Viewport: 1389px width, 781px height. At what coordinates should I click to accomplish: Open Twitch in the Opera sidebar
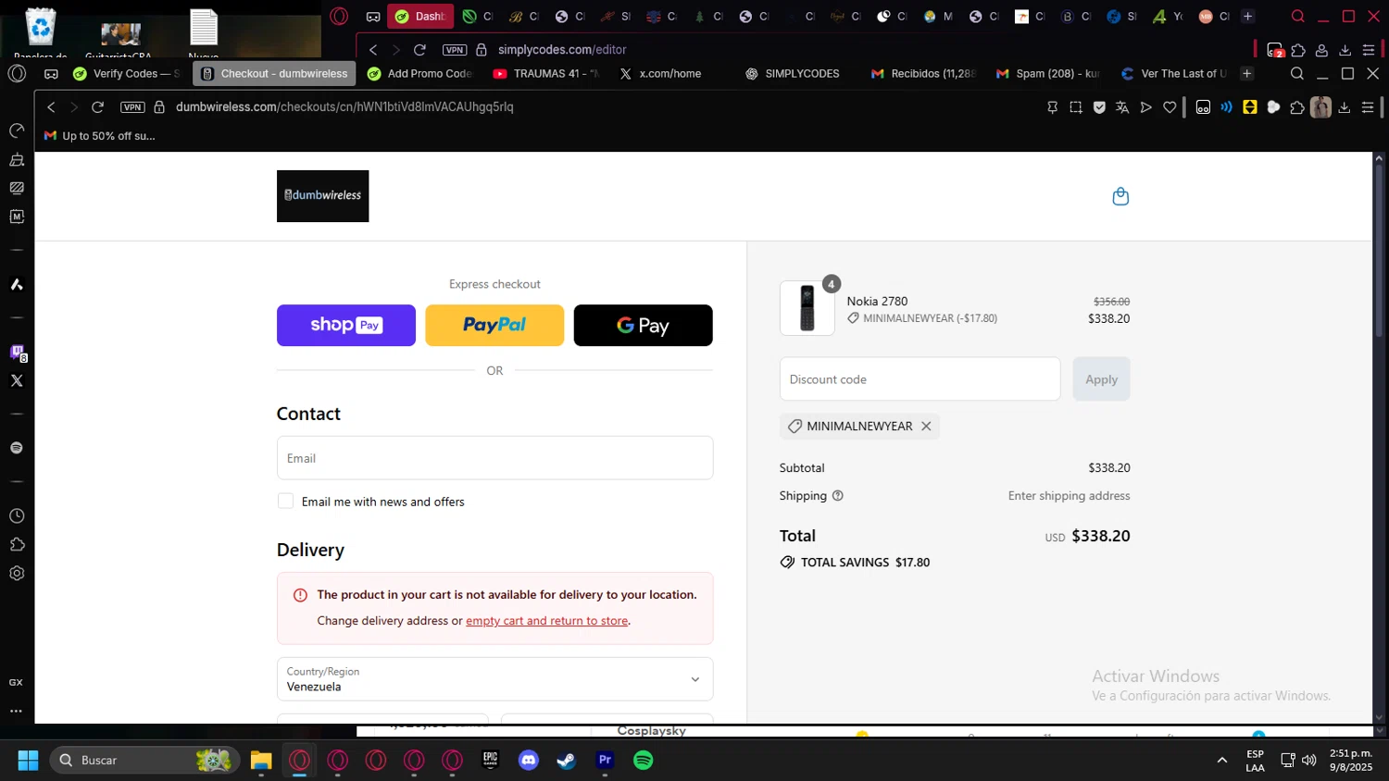[17, 352]
